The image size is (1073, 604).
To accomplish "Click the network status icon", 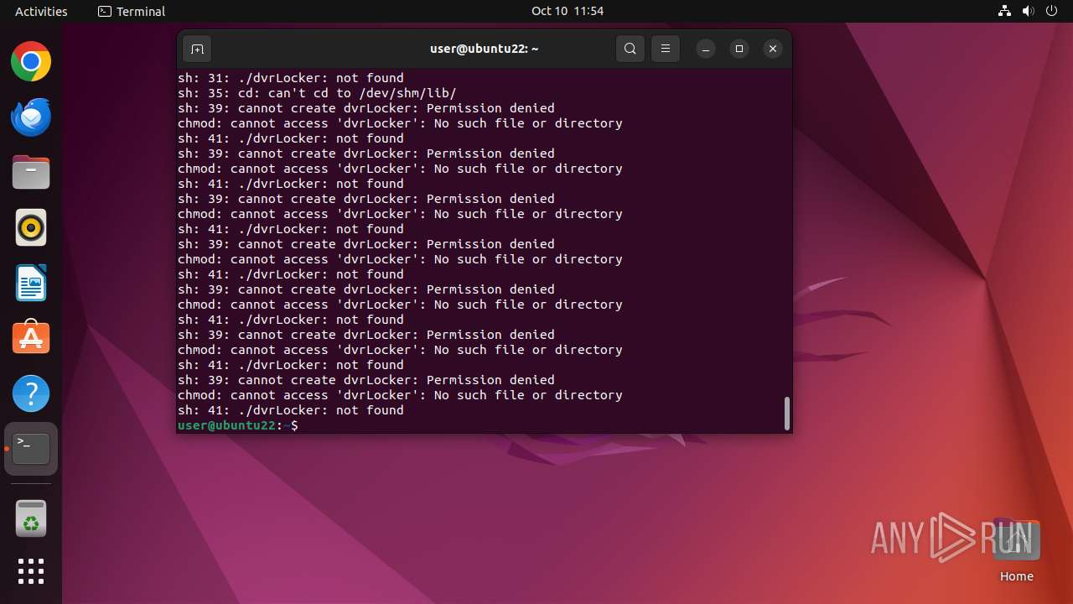I will [x=1004, y=11].
